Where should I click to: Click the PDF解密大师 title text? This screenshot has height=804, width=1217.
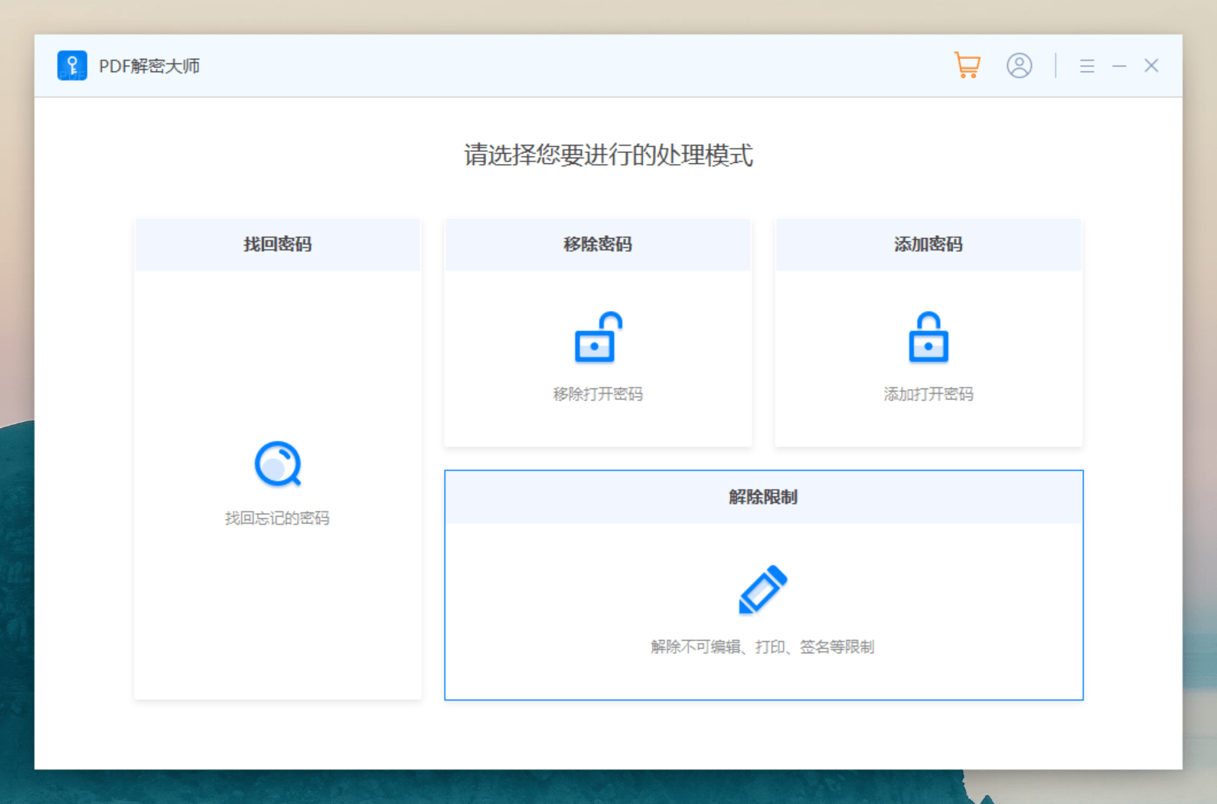(x=149, y=67)
